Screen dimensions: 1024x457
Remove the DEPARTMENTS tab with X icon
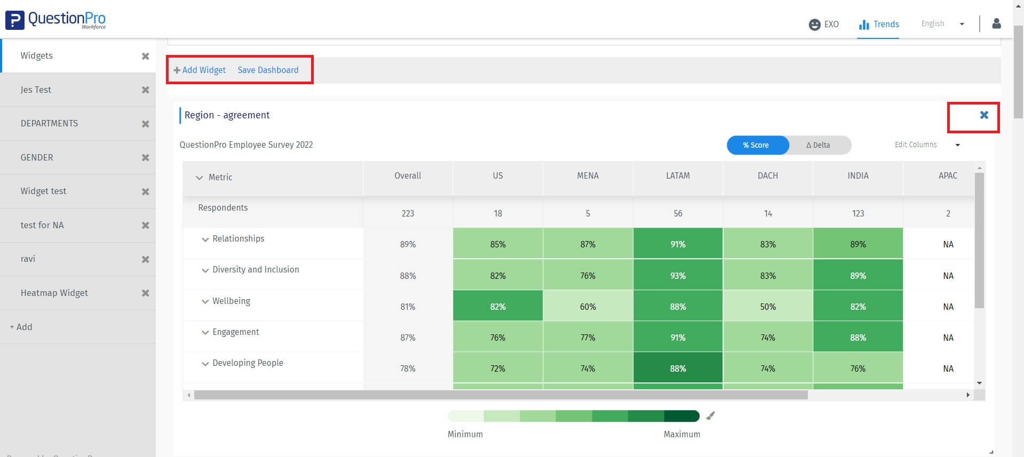click(x=145, y=124)
